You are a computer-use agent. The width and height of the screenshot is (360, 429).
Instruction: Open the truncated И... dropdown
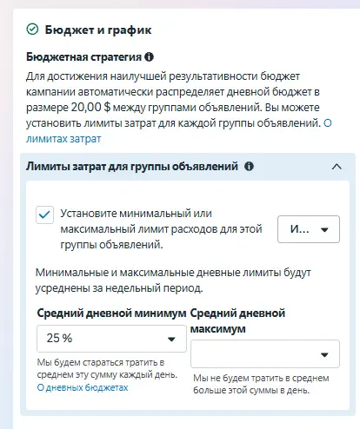point(309,229)
